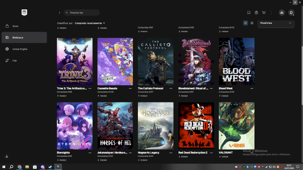Viewport: 303px width, 170px height.
Task: Open the Eternights cover thumbnail
Action: pyautogui.click(x=75, y=126)
